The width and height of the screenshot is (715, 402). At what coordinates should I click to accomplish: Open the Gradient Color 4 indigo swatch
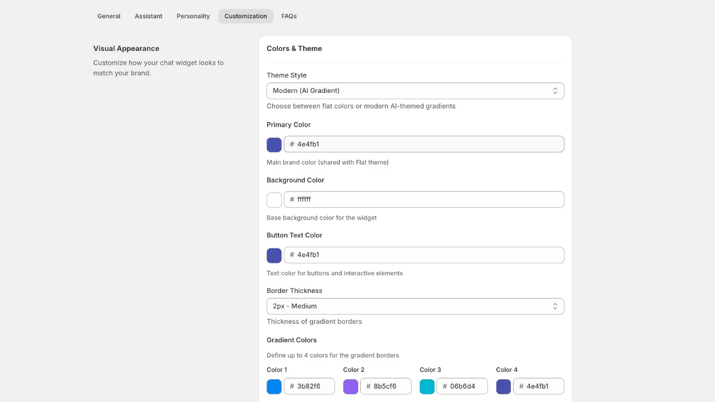[503, 387]
